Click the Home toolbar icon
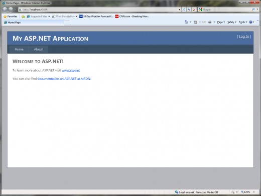Viewport: 261px width, 196px height. [x=186, y=22]
